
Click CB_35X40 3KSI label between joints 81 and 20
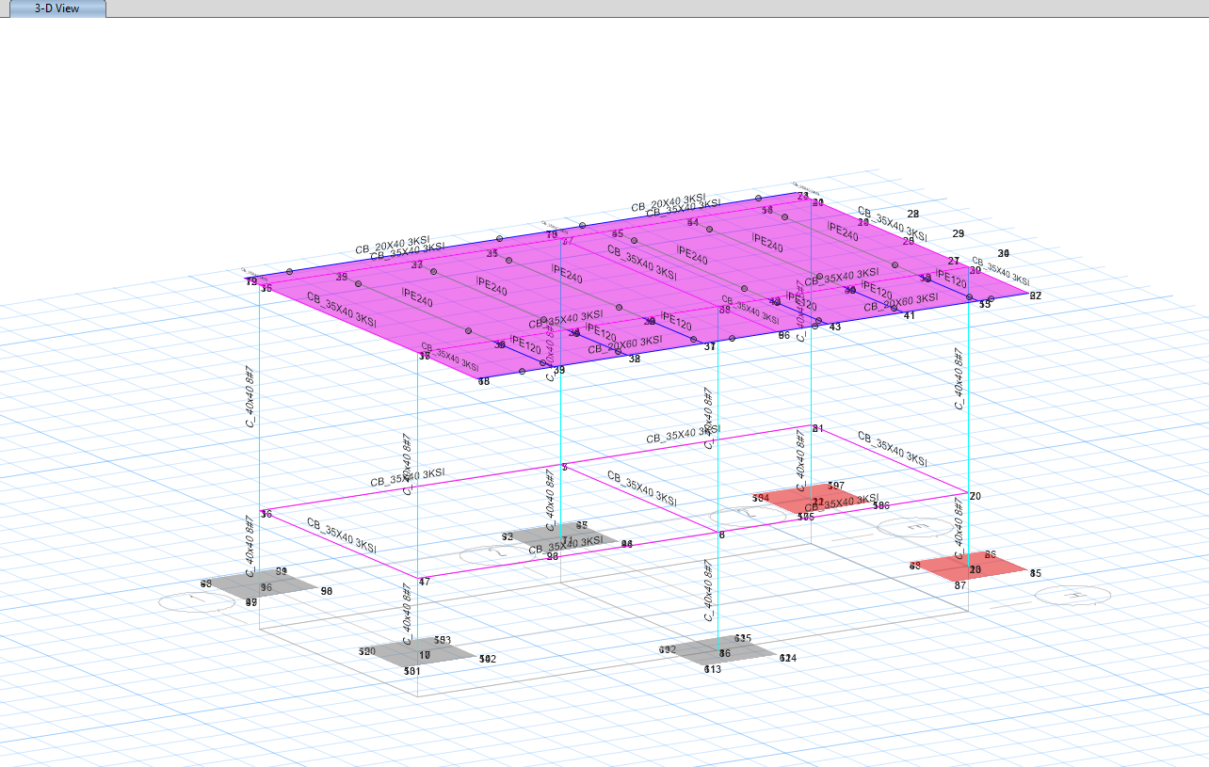(892, 449)
